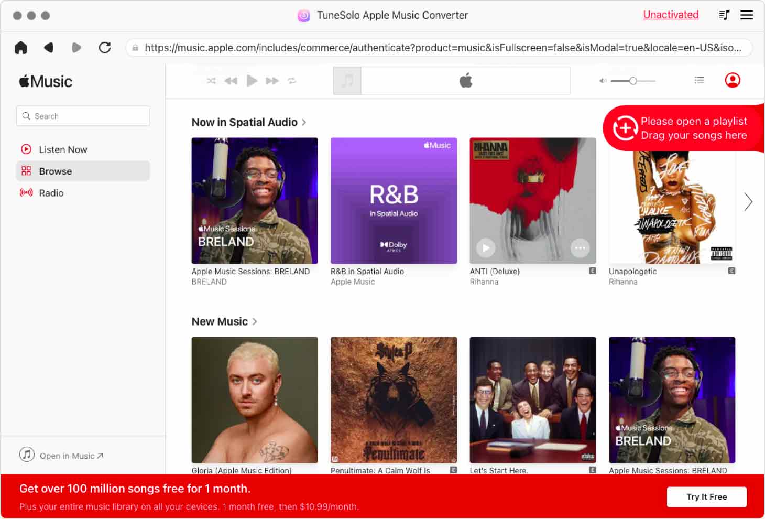Click the Unactivated link
765x519 pixels.
671,15
